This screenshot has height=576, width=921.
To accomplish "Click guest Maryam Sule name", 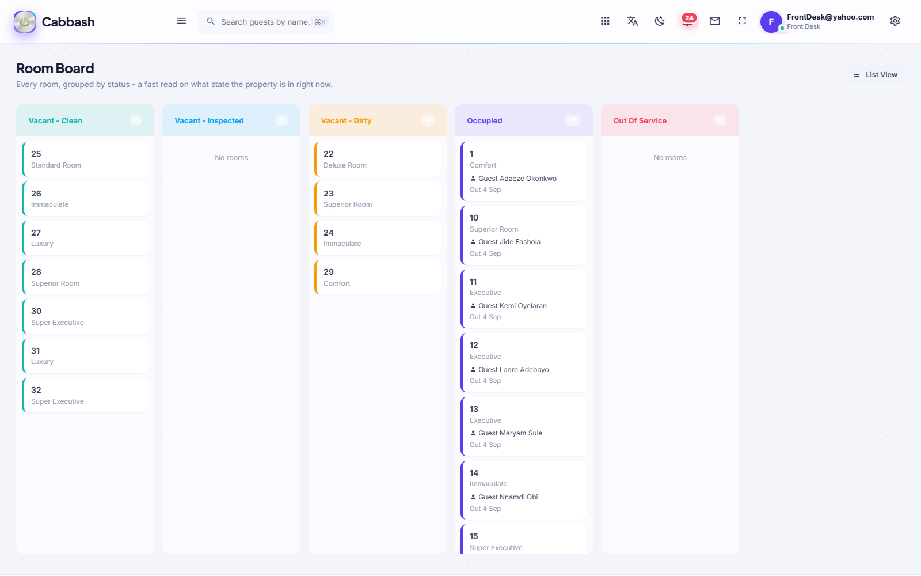I will [510, 433].
